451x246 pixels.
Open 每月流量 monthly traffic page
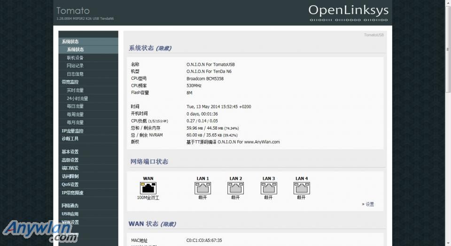coord(88,123)
